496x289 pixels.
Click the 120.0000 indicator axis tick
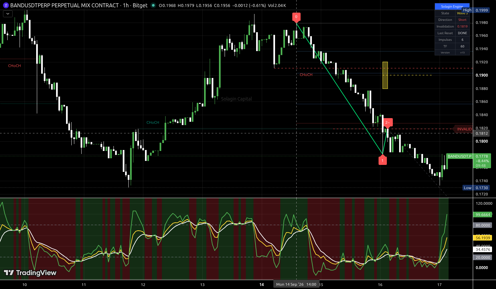pos(484,203)
